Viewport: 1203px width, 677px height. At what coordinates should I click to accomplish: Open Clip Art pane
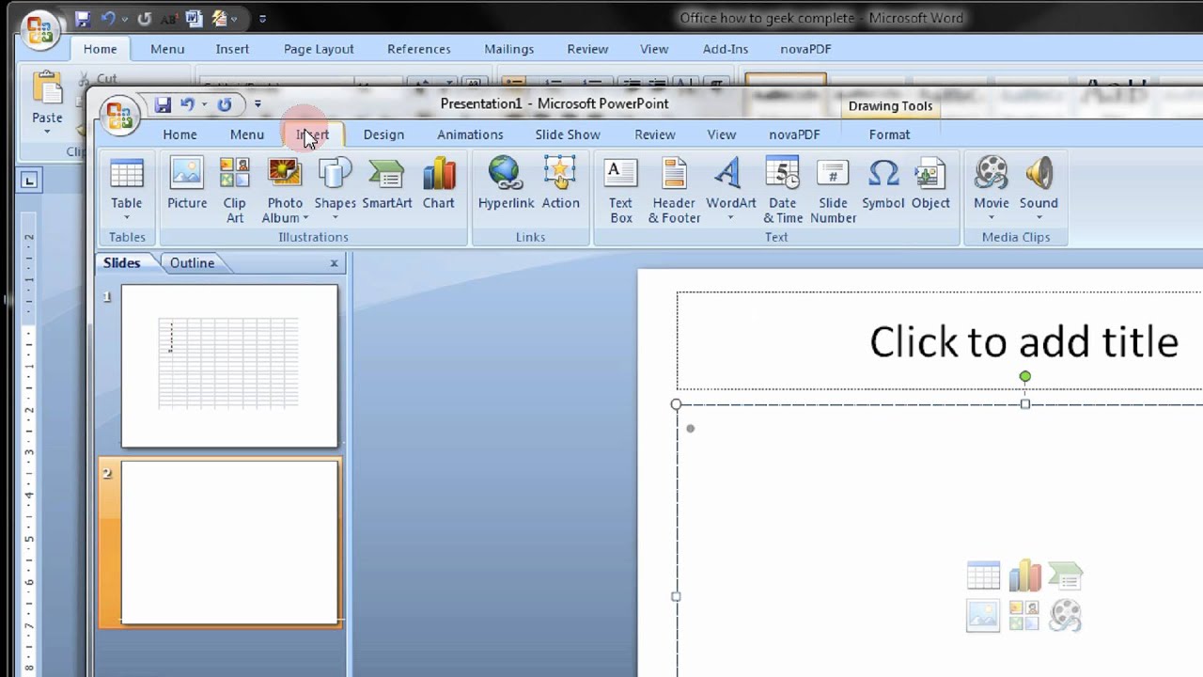point(234,191)
